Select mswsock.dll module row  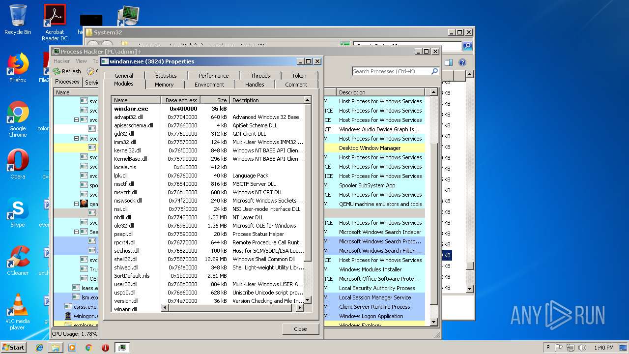208,201
